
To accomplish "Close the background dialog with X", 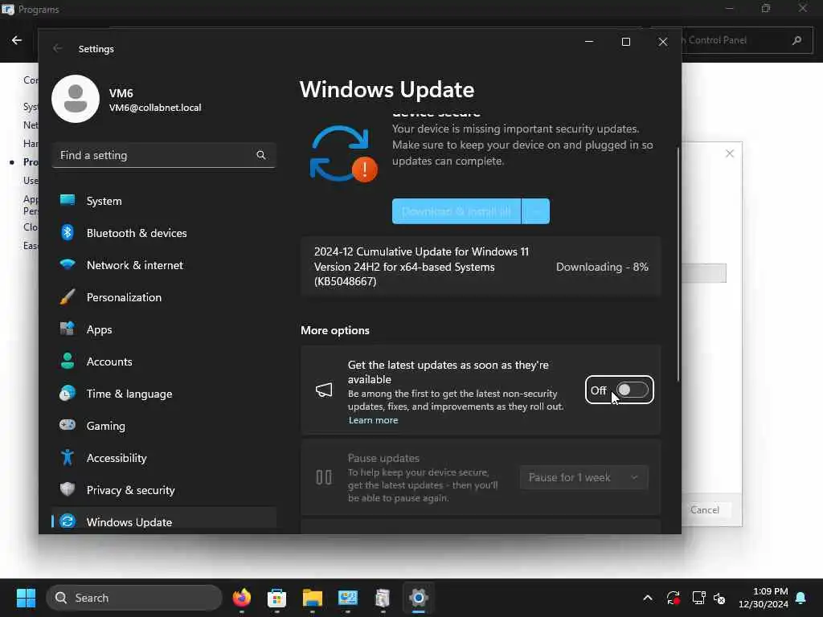I will point(730,153).
